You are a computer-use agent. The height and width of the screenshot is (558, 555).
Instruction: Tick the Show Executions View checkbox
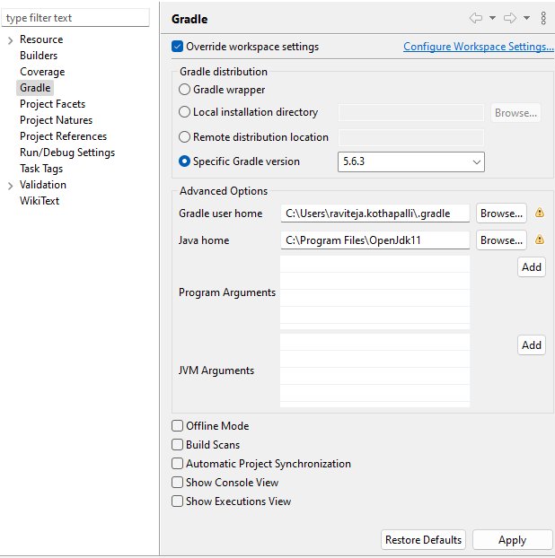177,501
